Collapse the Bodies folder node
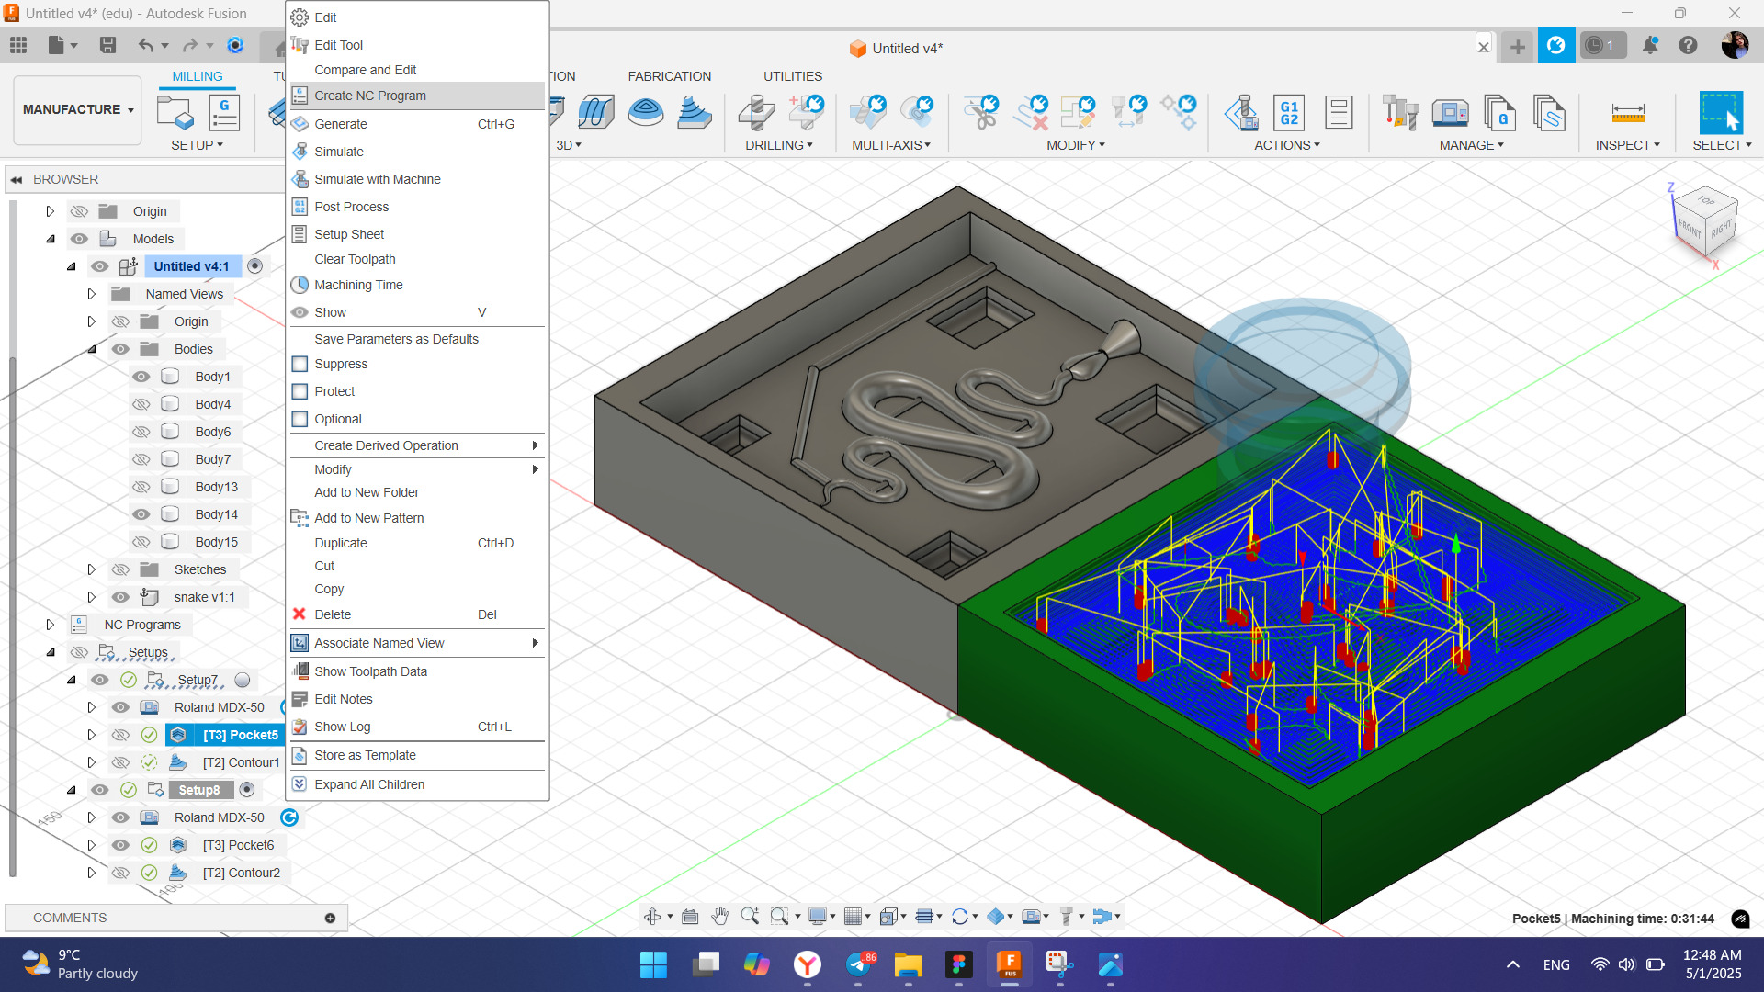This screenshot has width=1764, height=992. coord(92,349)
